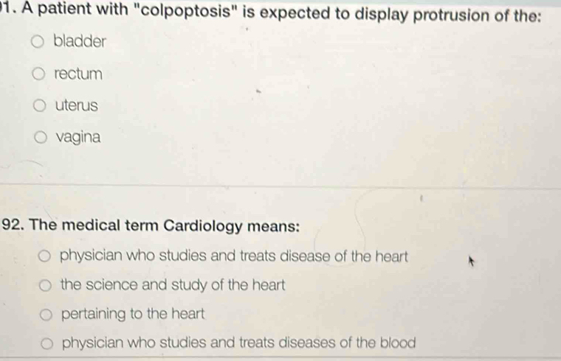Viewport: 561px width, 361px height.
Task: Click the text "pertaining to the heart"
Action: (133, 315)
